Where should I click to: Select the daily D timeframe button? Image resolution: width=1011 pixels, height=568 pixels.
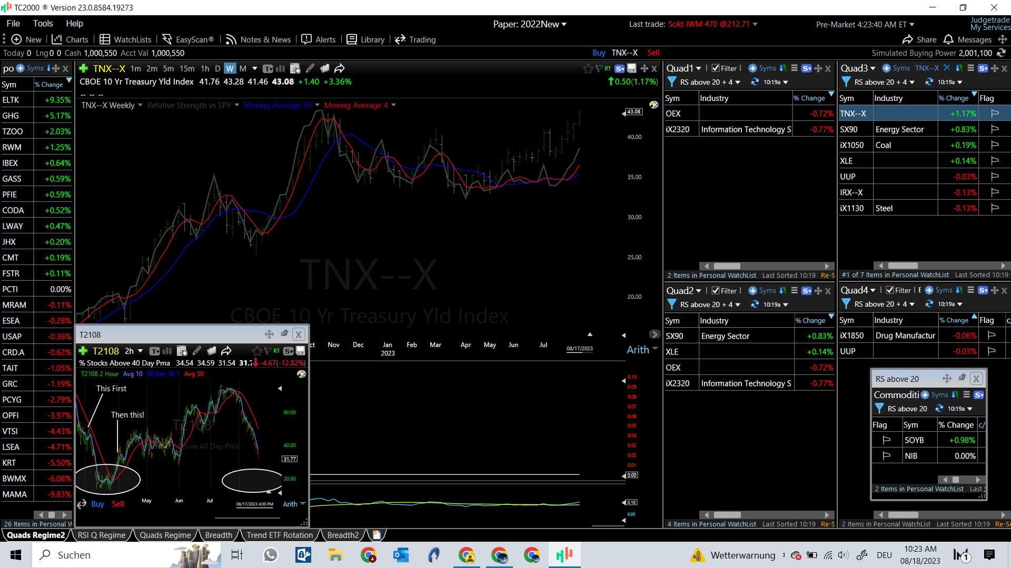(x=217, y=68)
